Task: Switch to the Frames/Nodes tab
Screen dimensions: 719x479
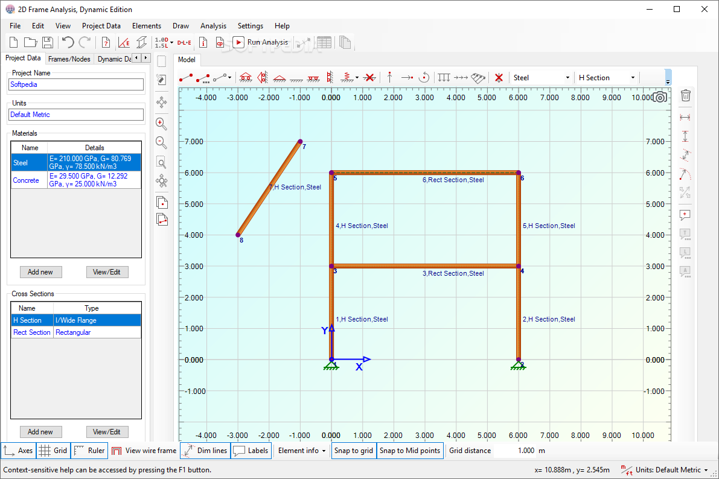Action: click(x=69, y=59)
